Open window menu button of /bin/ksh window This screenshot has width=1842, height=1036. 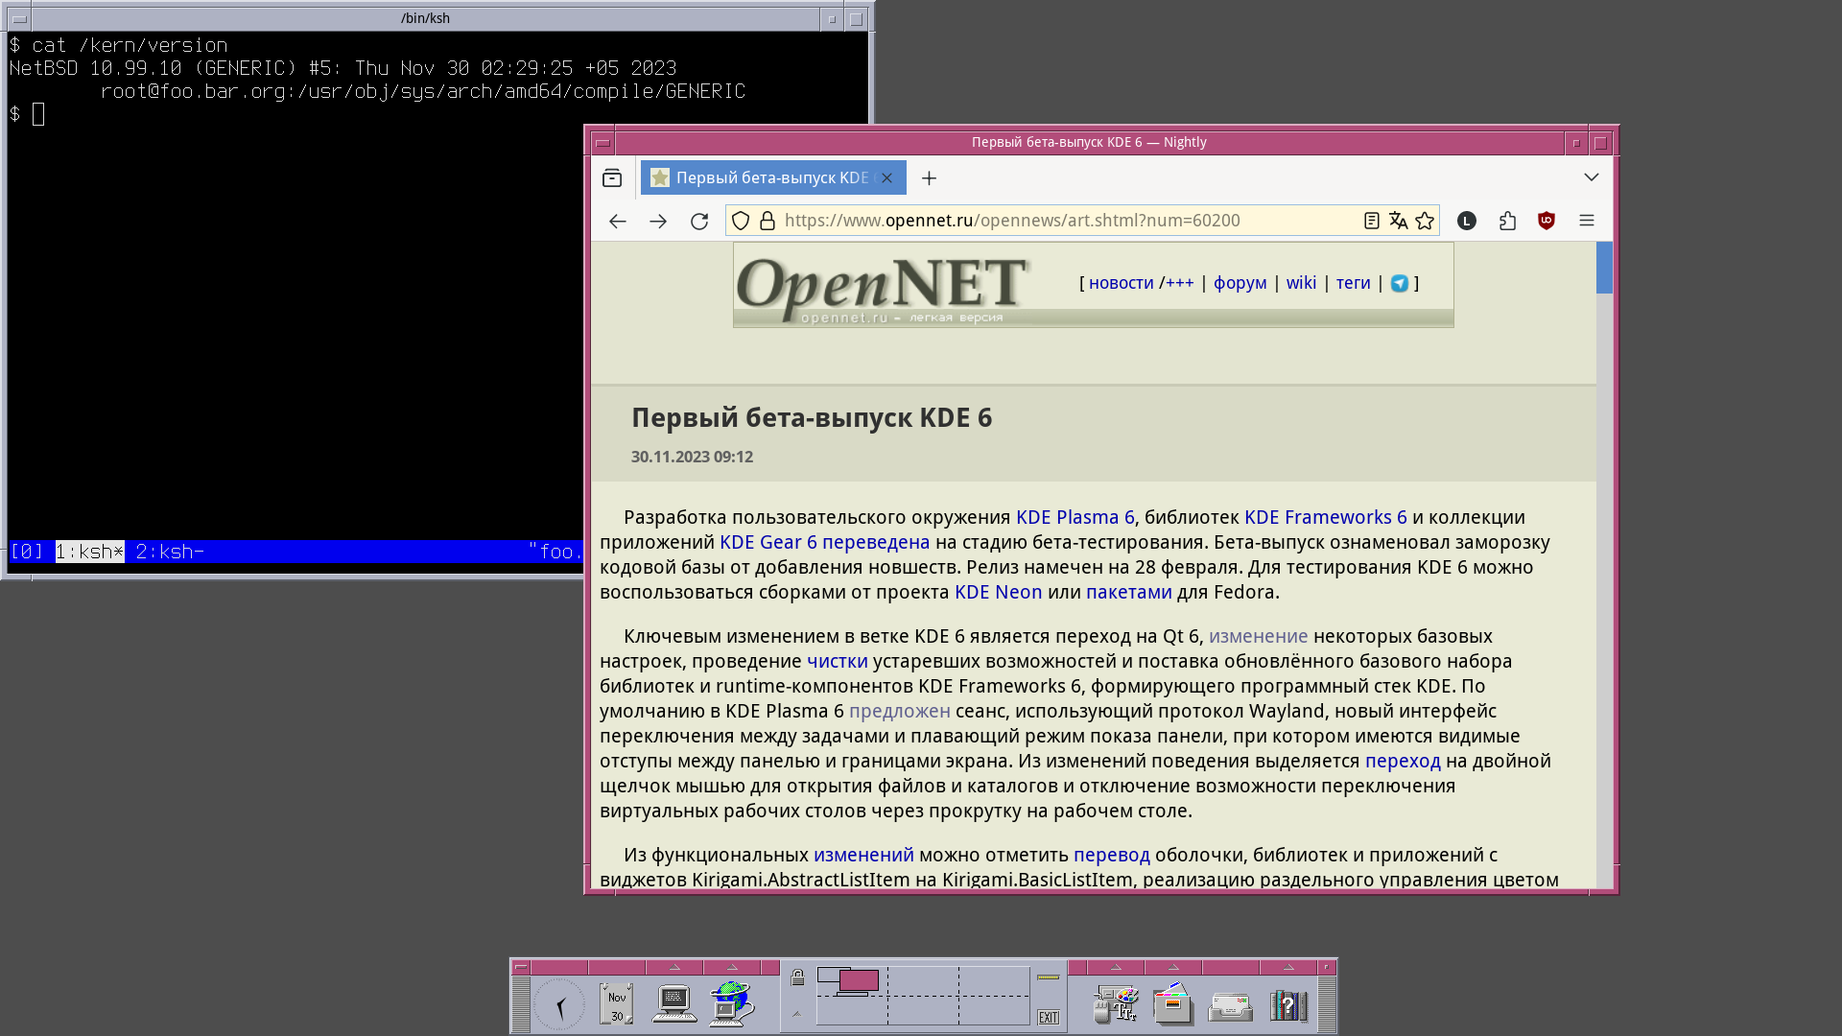(19, 18)
